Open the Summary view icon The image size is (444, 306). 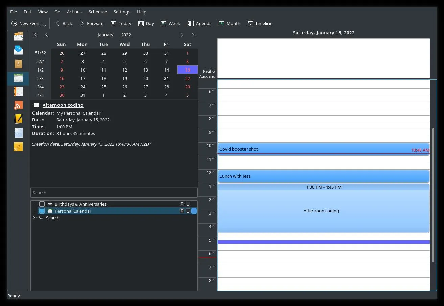pos(18,36)
